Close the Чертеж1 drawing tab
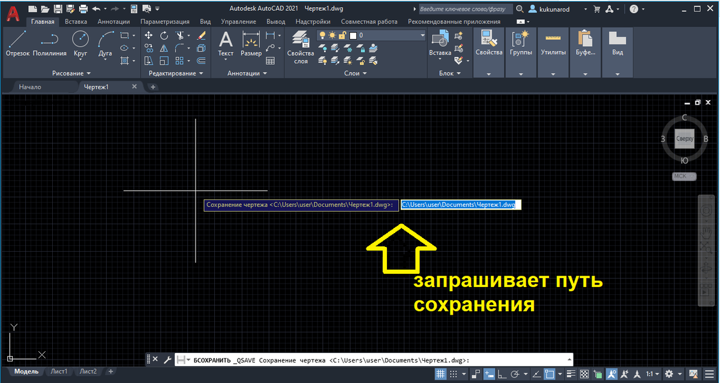Viewport: 720px width, 383px height. click(134, 87)
